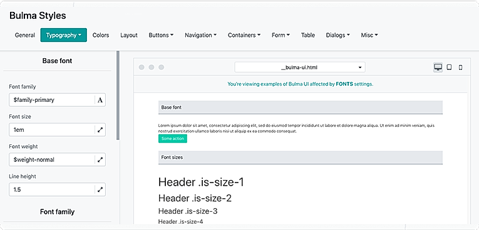
Task: Click the Header .is-size-1 text
Action: point(201,182)
